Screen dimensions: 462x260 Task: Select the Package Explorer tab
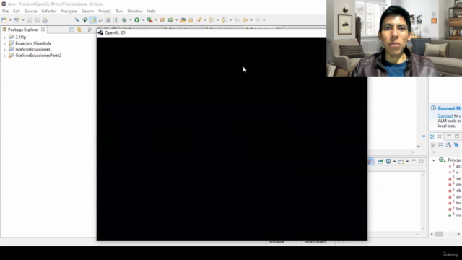tap(23, 30)
